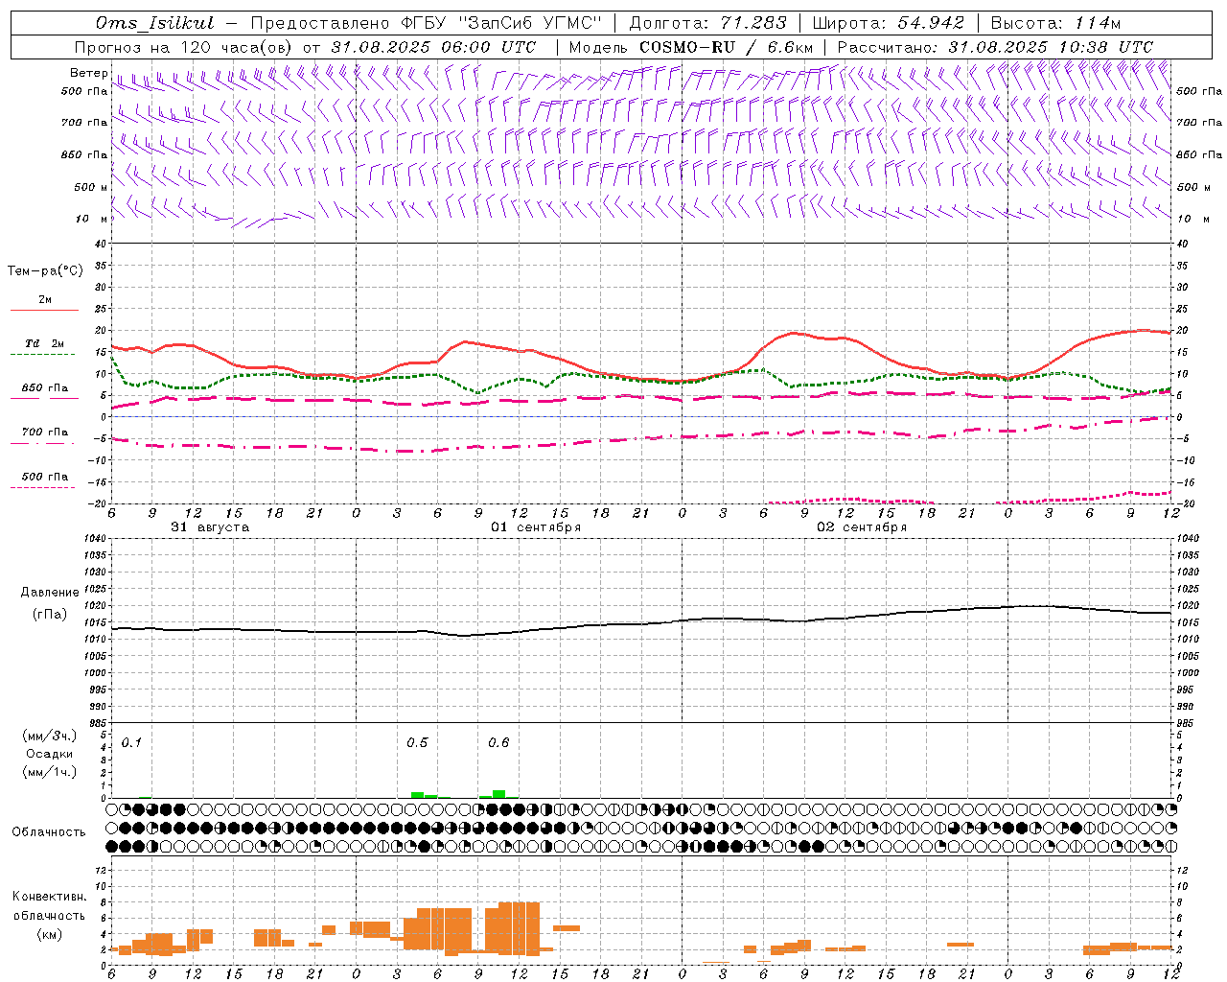Click the date label 02 сентября

click(862, 527)
